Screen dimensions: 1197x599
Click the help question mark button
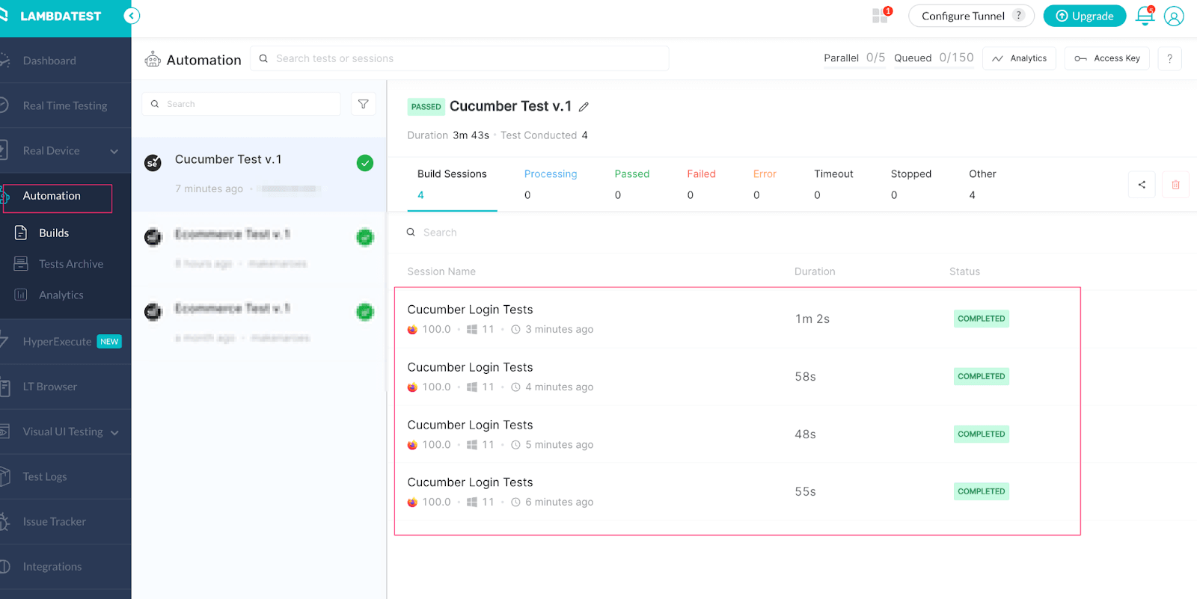(1169, 58)
